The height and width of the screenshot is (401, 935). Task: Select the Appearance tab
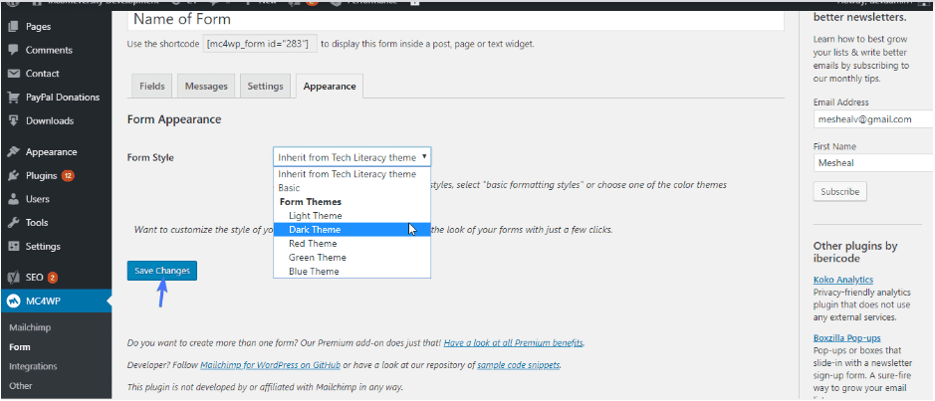(330, 86)
